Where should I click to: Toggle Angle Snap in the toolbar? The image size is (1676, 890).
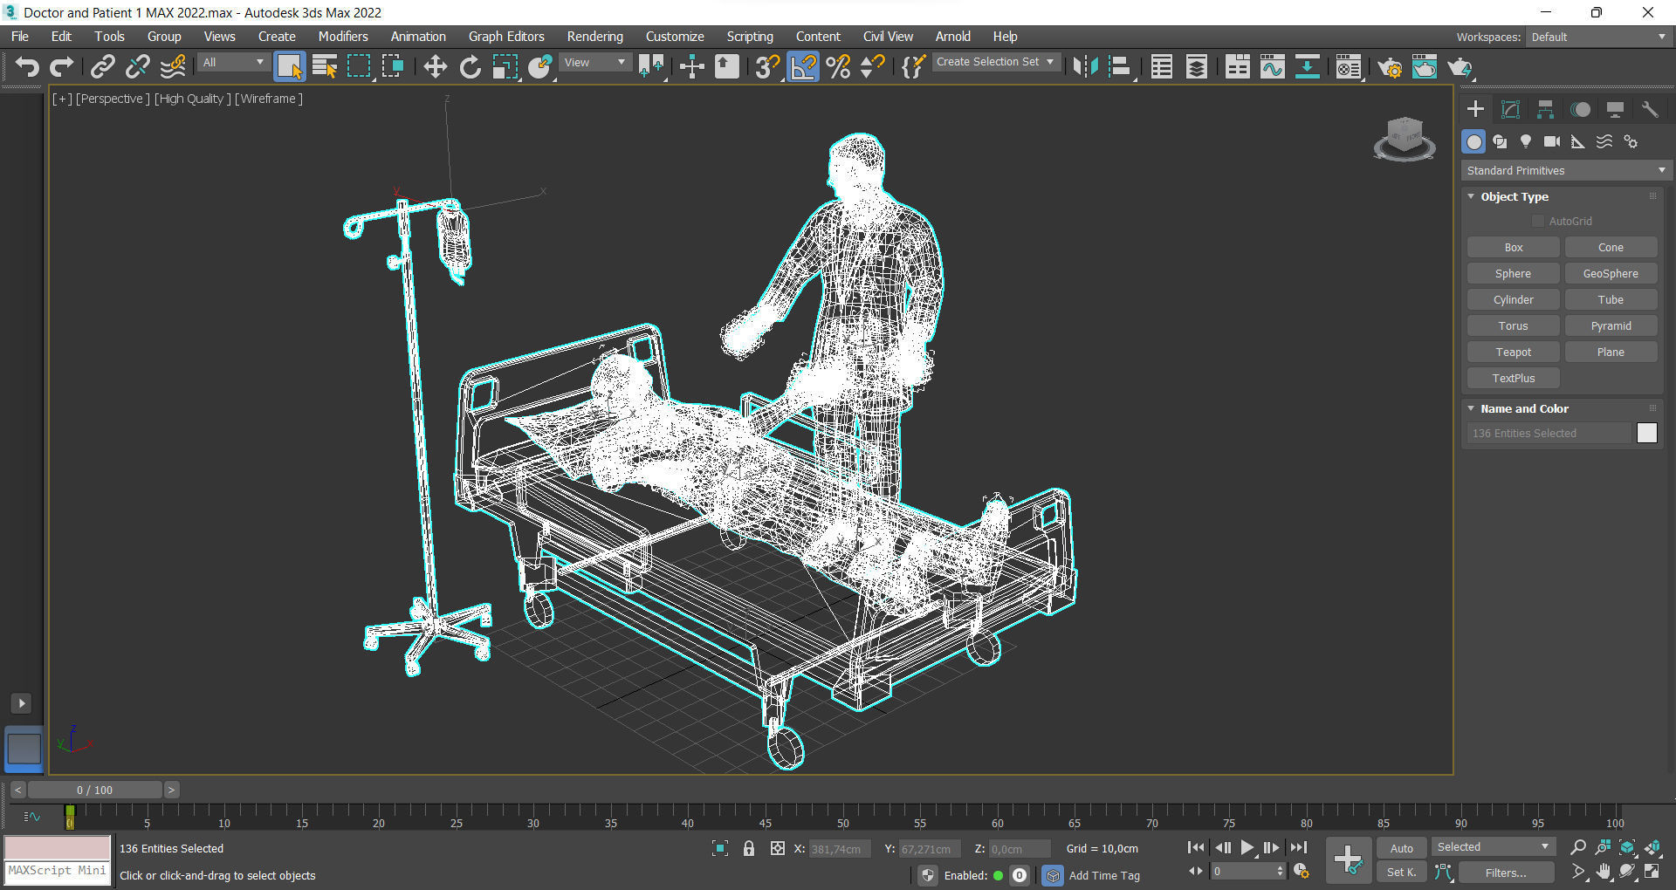(x=803, y=67)
